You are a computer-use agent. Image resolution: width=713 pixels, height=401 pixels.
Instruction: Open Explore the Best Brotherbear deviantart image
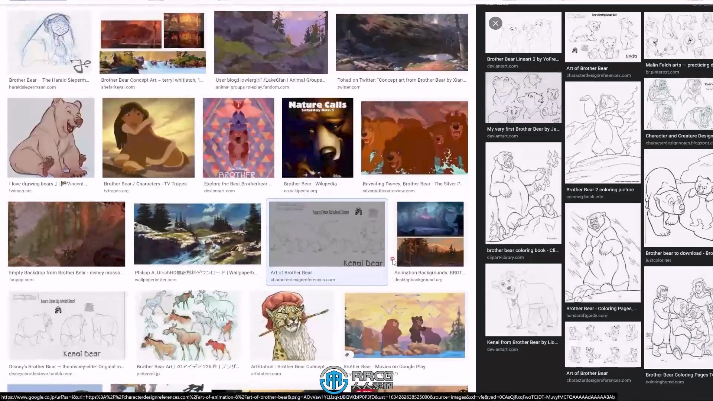tap(238, 138)
